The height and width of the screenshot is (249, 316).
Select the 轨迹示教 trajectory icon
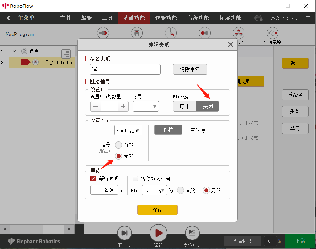273,33
